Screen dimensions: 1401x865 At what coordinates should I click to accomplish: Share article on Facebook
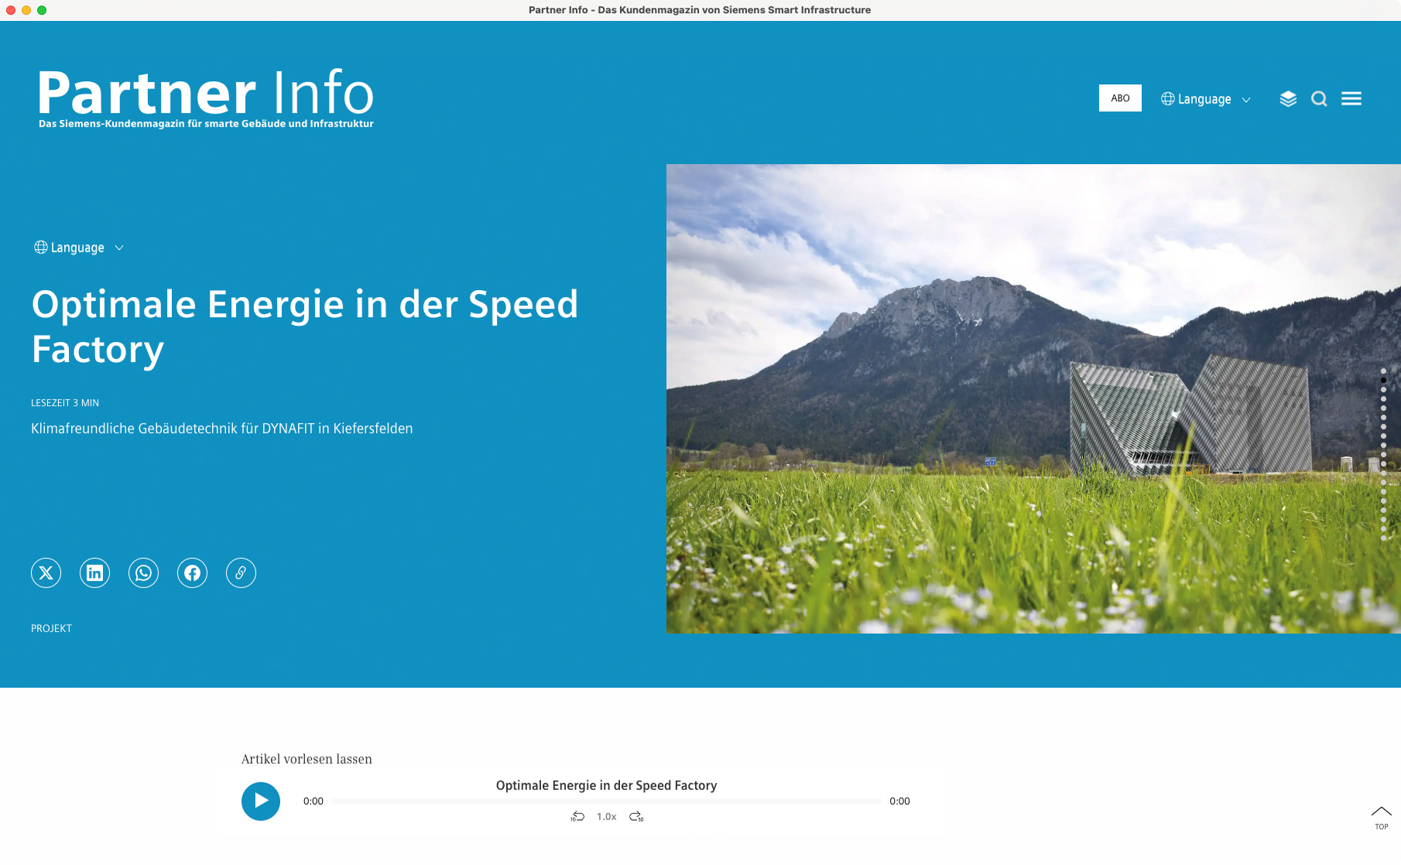[x=193, y=573]
